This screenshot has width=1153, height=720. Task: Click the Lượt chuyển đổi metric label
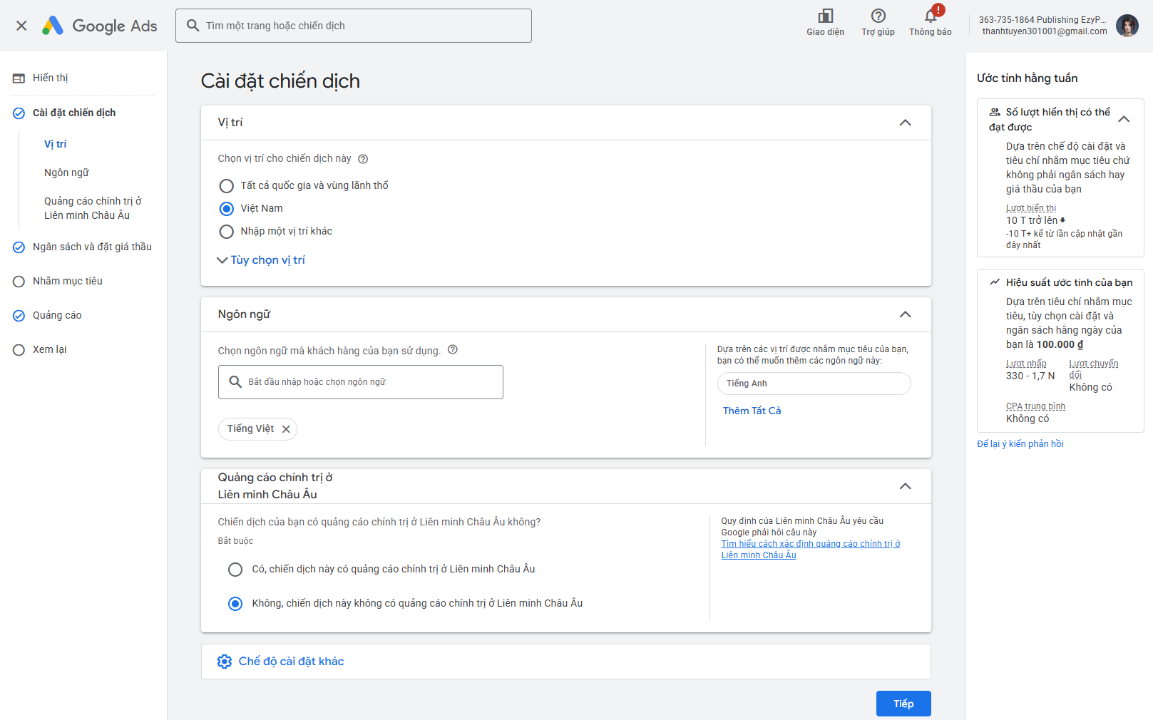(x=1094, y=369)
